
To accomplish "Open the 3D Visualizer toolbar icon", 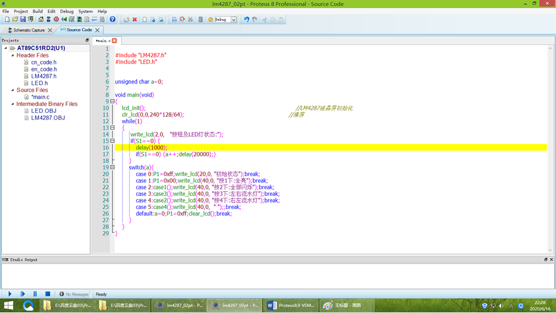I will (64, 20).
